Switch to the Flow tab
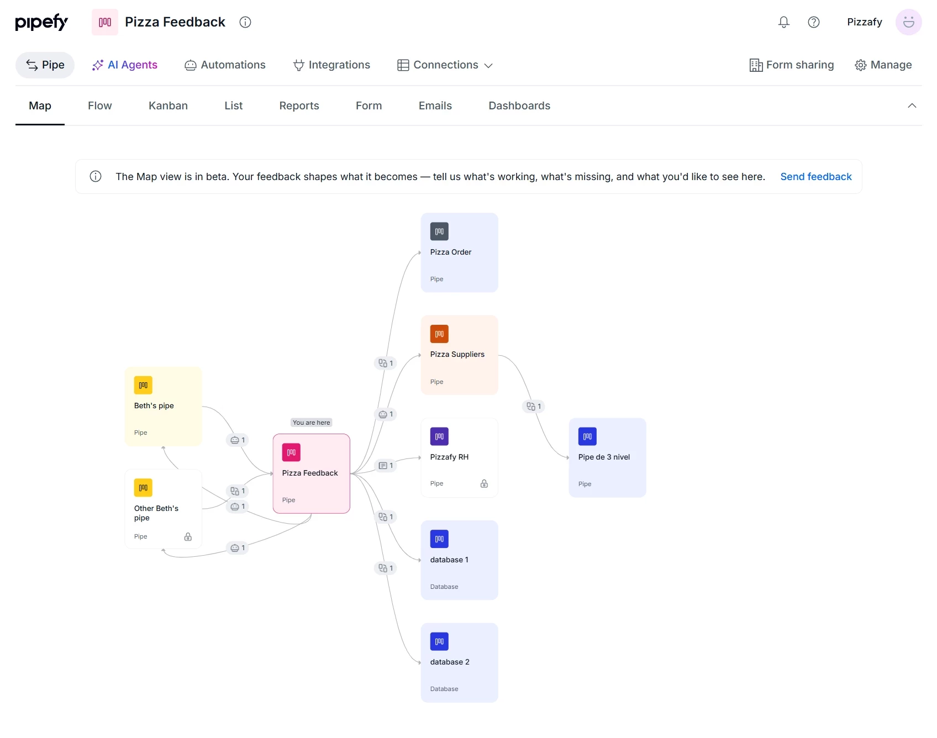Viewport: 937px width, 738px height. [100, 106]
